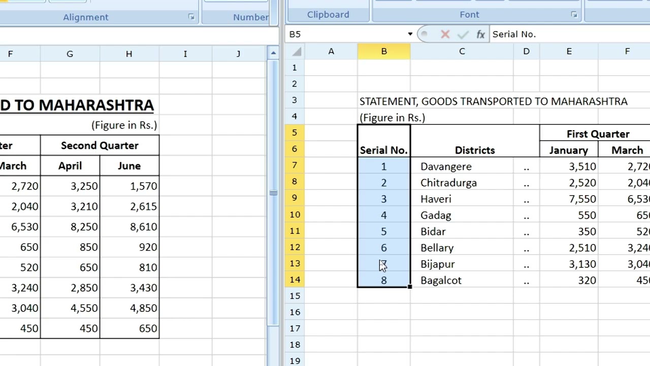
Task: Cancel the formula bar entry with X
Action: click(x=445, y=34)
